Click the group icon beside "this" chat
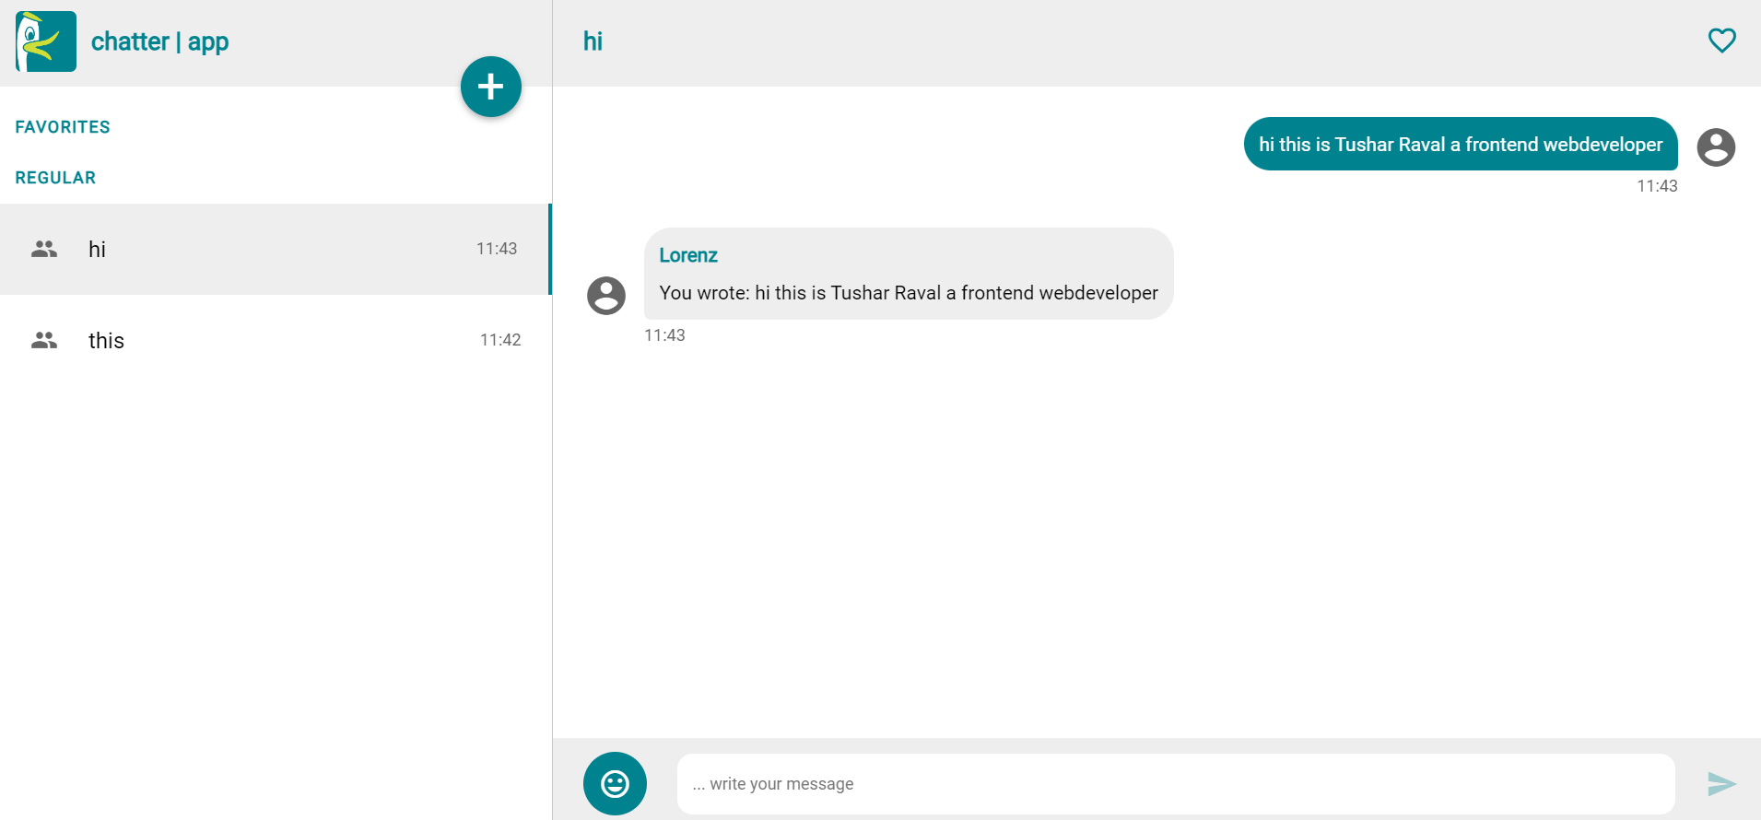This screenshot has width=1761, height=820. (44, 340)
